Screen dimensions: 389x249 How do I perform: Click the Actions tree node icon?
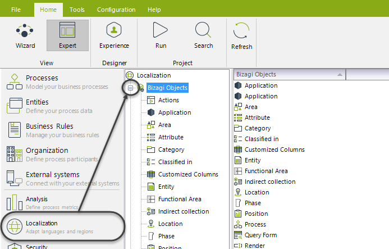(x=151, y=100)
